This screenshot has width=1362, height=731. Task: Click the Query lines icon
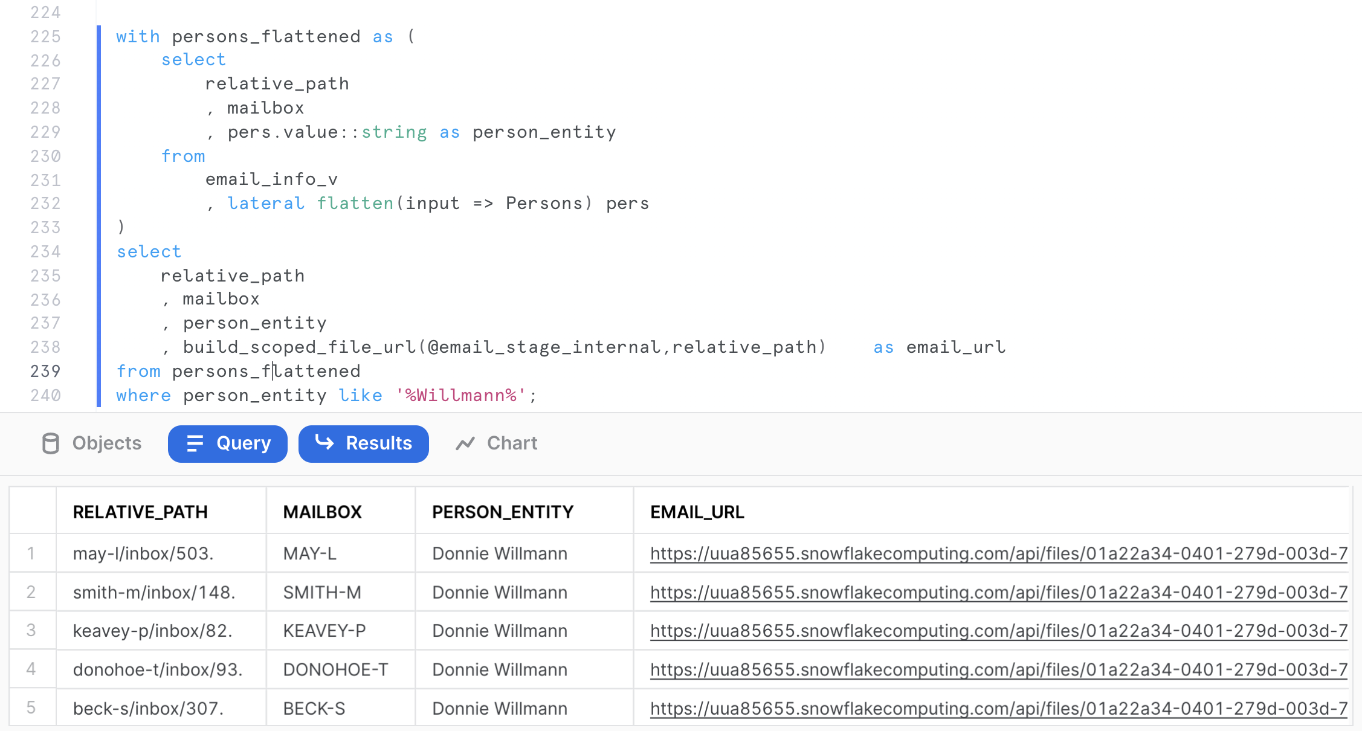coord(195,443)
